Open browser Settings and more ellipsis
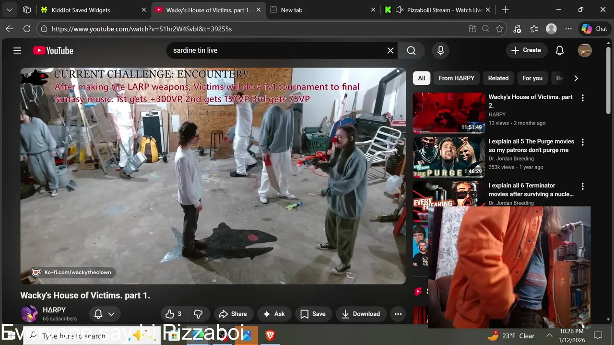Image resolution: width=614 pixels, height=345 pixels. point(568,29)
